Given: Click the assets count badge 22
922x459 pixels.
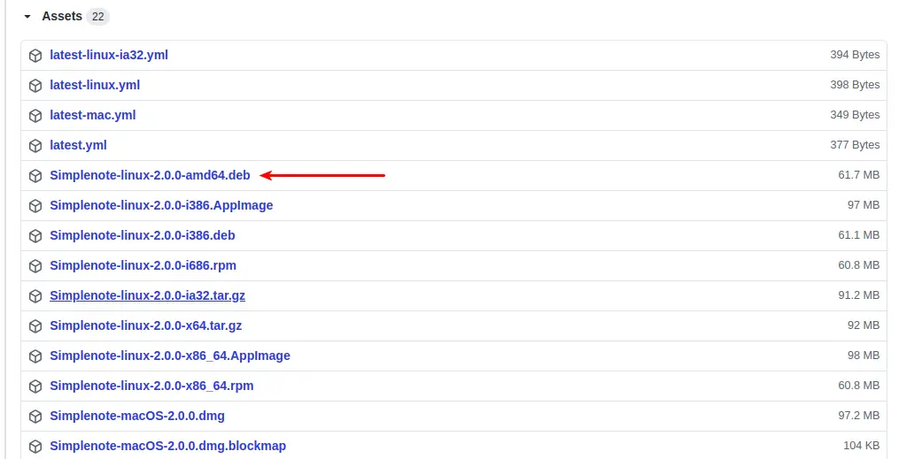Looking at the screenshot, I should [98, 17].
